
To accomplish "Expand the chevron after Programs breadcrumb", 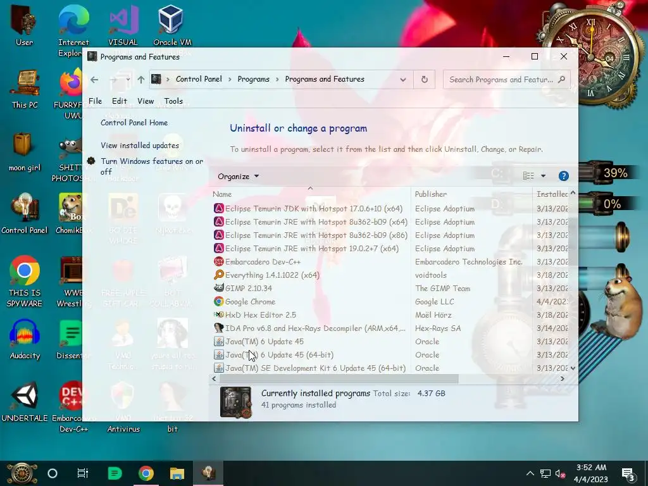I will click(x=277, y=79).
